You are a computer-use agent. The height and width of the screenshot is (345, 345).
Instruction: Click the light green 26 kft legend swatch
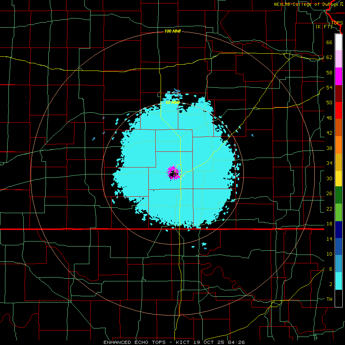[338, 212]
